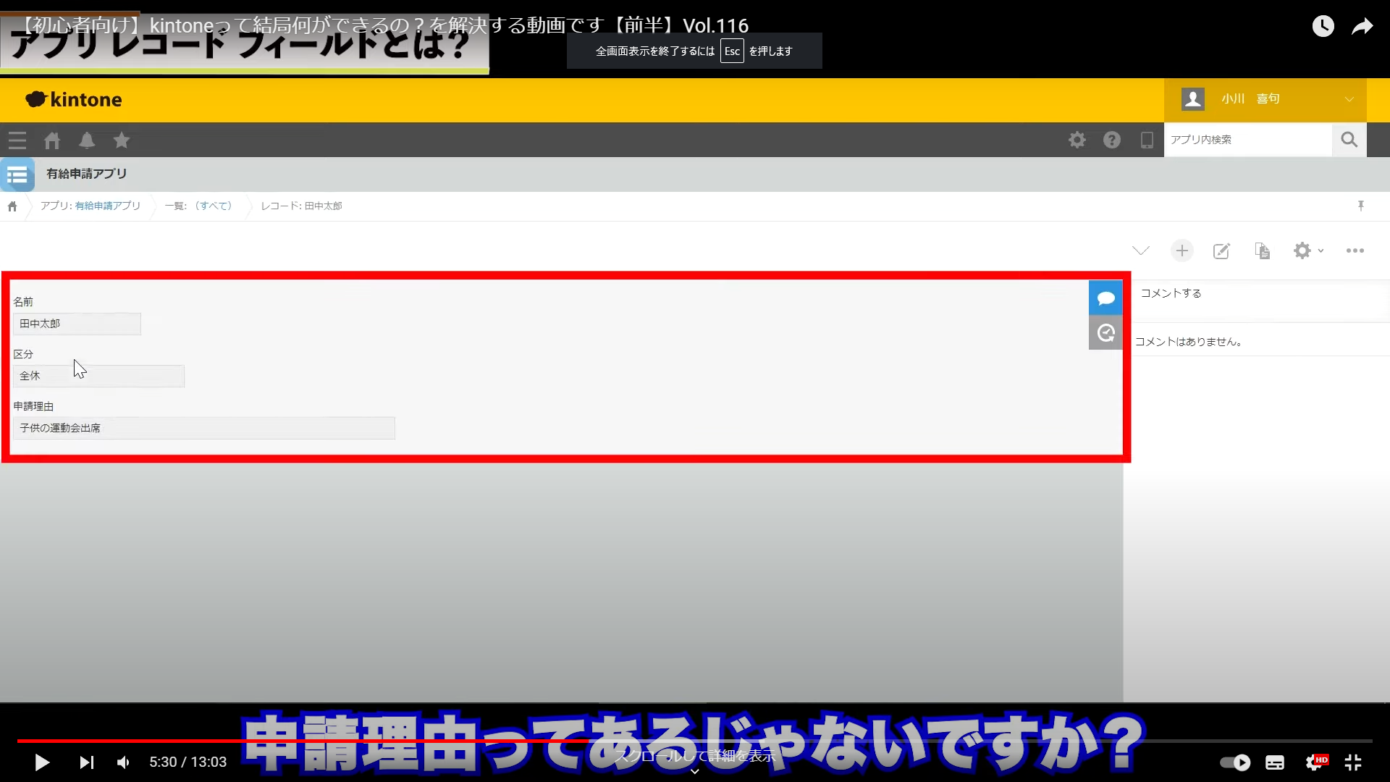Click the add record plus icon
Screen dimensions: 1390x782
coord(1181,251)
